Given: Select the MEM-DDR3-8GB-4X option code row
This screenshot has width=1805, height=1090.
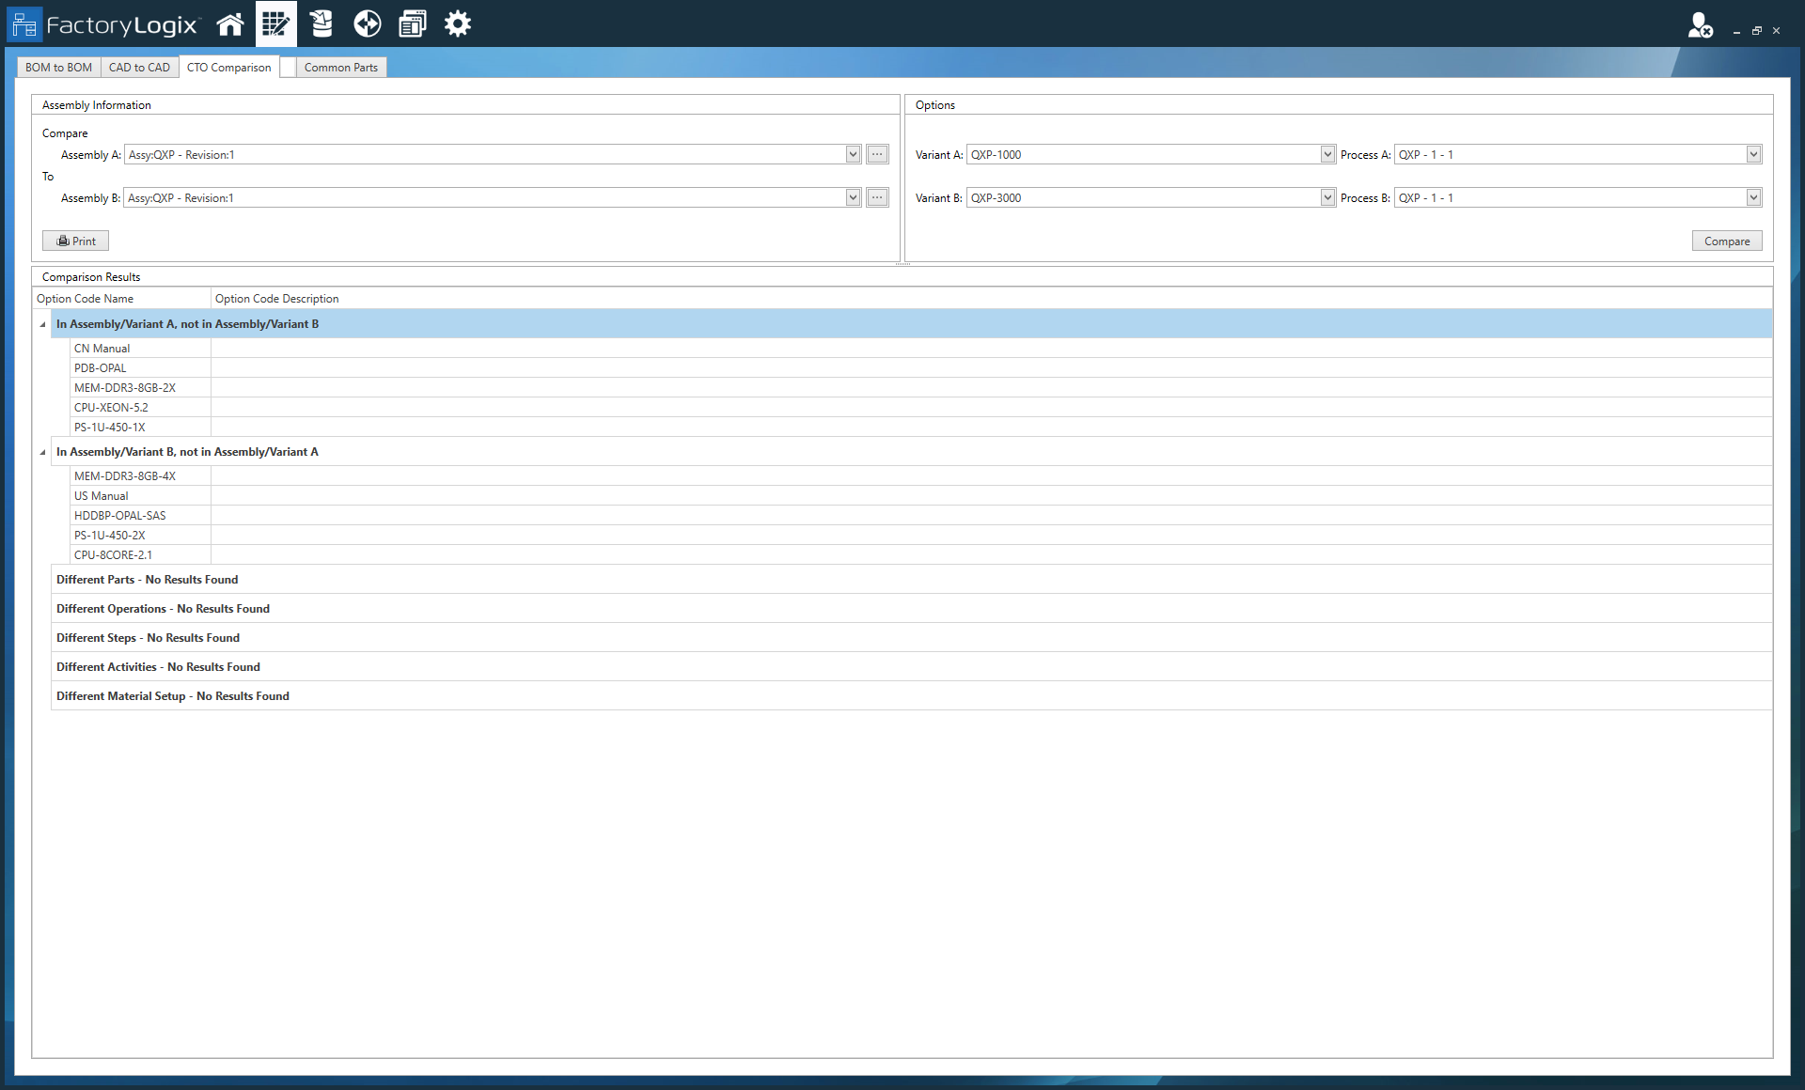Looking at the screenshot, I should point(124,476).
